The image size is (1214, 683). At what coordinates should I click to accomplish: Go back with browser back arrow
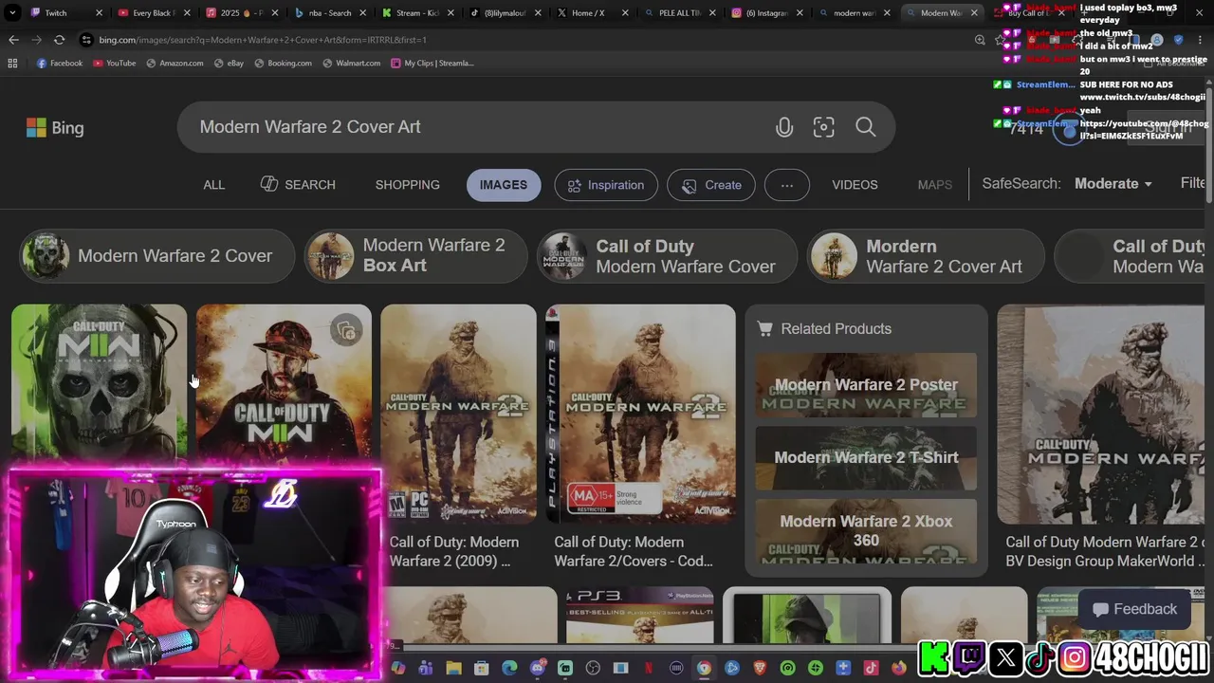tap(13, 40)
